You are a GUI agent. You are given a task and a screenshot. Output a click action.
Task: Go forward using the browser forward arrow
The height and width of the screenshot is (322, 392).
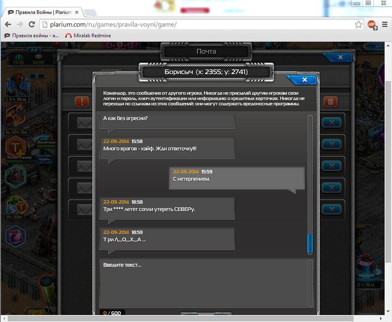tap(20, 25)
